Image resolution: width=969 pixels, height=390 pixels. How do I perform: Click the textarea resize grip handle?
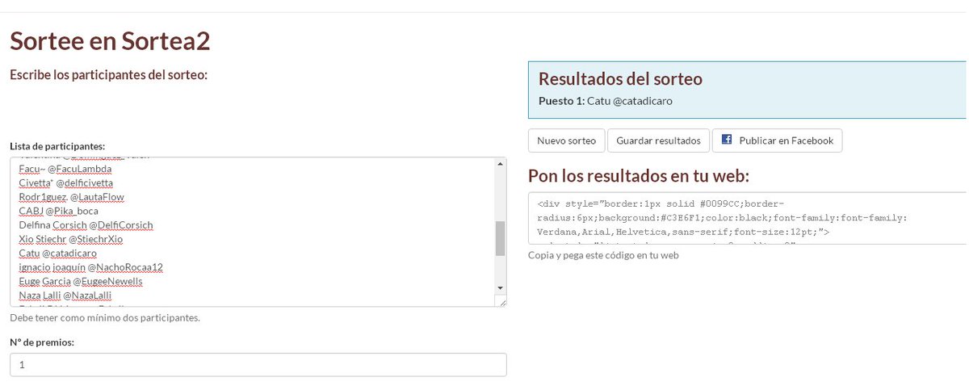pos(501,301)
